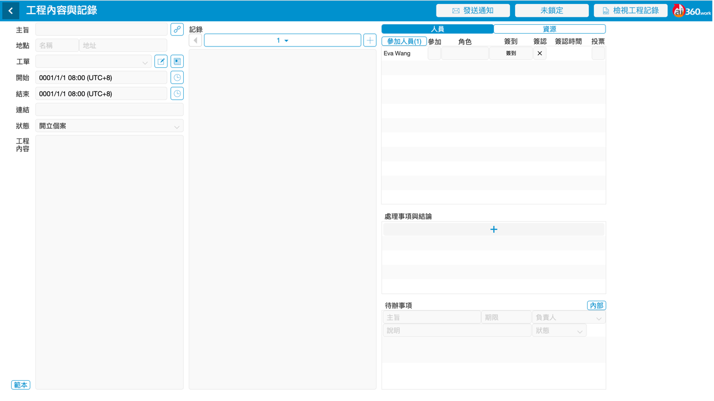
Task: Toggle 參加 checkbox for Eva Wang
Action: pos(434,53)
